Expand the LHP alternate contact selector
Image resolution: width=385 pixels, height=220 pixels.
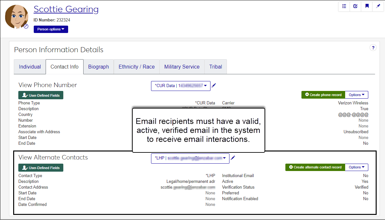[x=190, y=158]
